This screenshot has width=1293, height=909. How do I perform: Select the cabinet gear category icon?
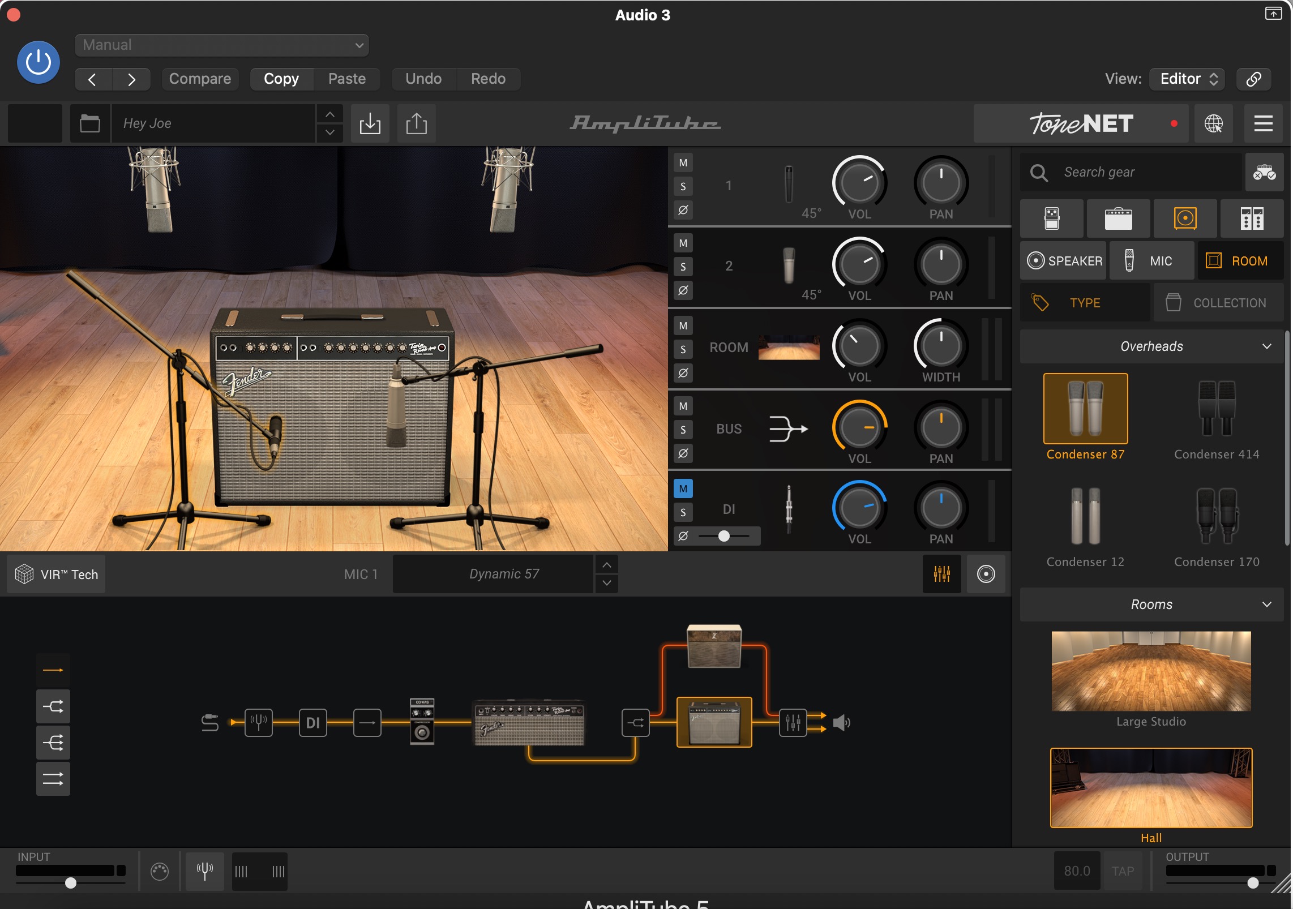point(1185,218)
